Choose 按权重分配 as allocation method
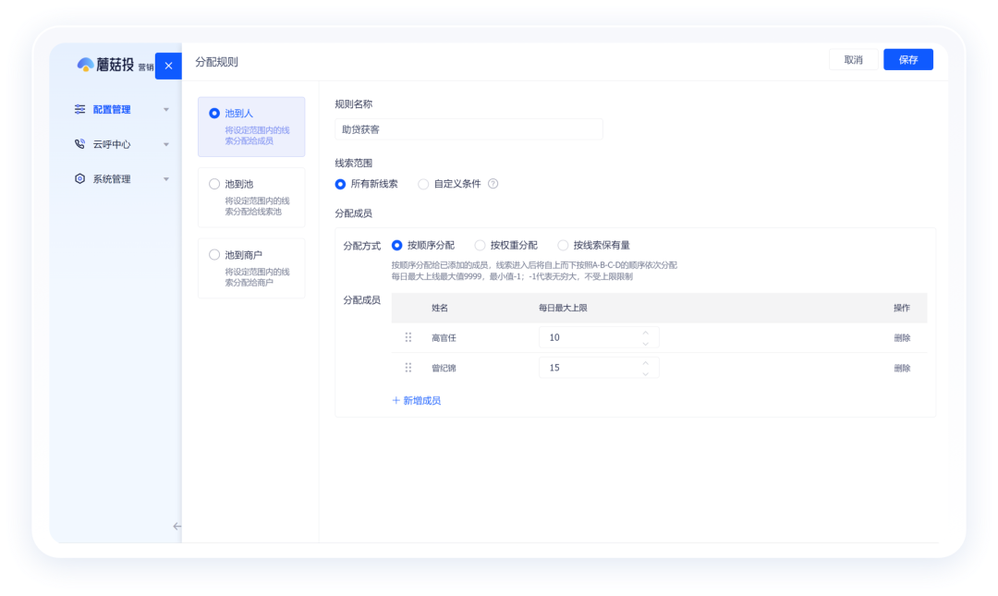 pos(480,244)
